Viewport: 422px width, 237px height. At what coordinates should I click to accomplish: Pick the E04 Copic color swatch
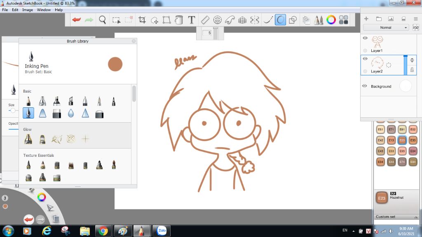[x=413, y=151]
